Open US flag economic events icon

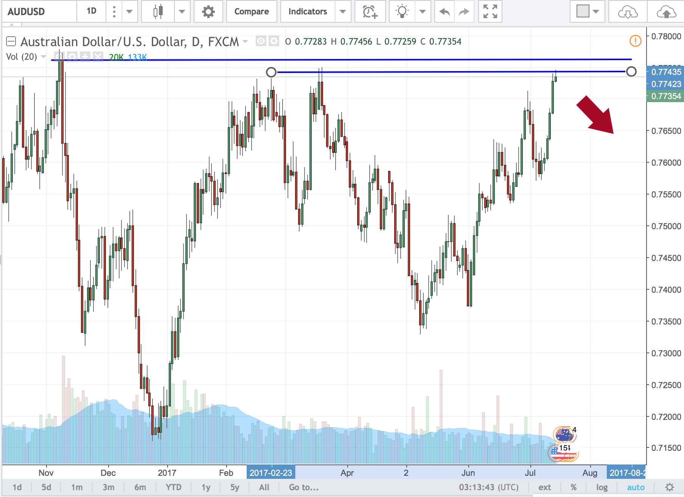[x=563, y=453]
